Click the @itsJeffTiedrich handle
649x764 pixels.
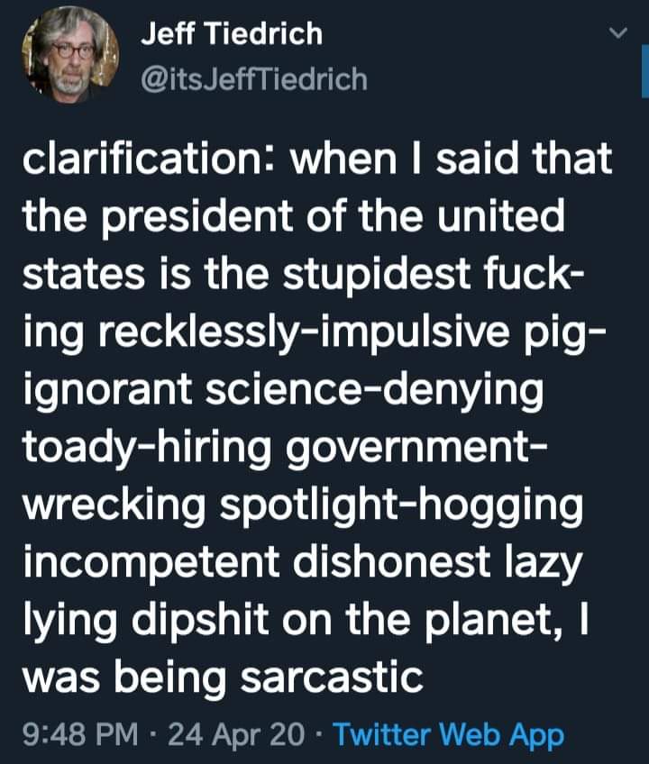click(254, 79)
